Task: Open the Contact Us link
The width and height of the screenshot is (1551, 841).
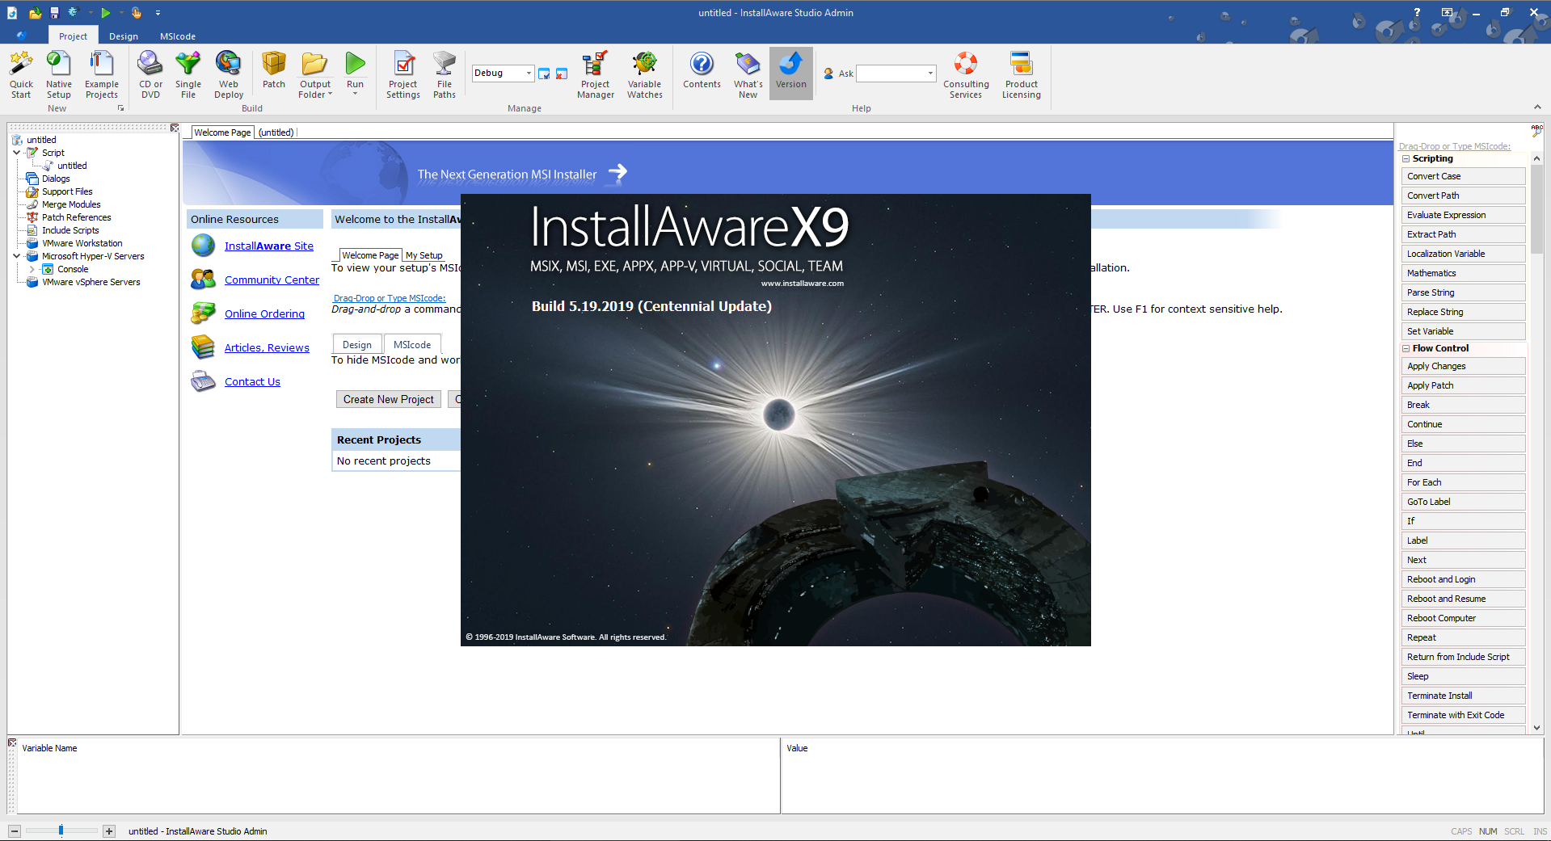Action: tap(252, 382)
